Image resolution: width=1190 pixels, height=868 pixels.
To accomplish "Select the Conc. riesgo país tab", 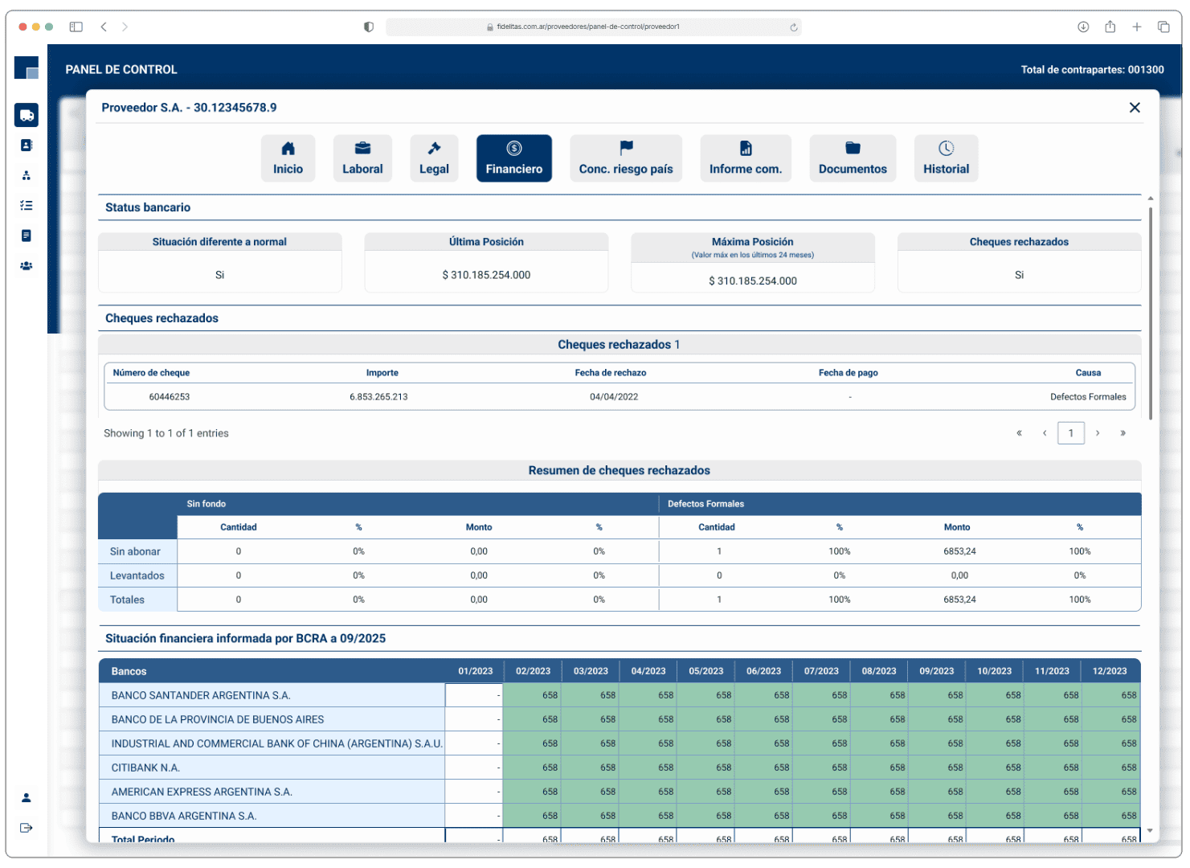I will coord(626,158).
